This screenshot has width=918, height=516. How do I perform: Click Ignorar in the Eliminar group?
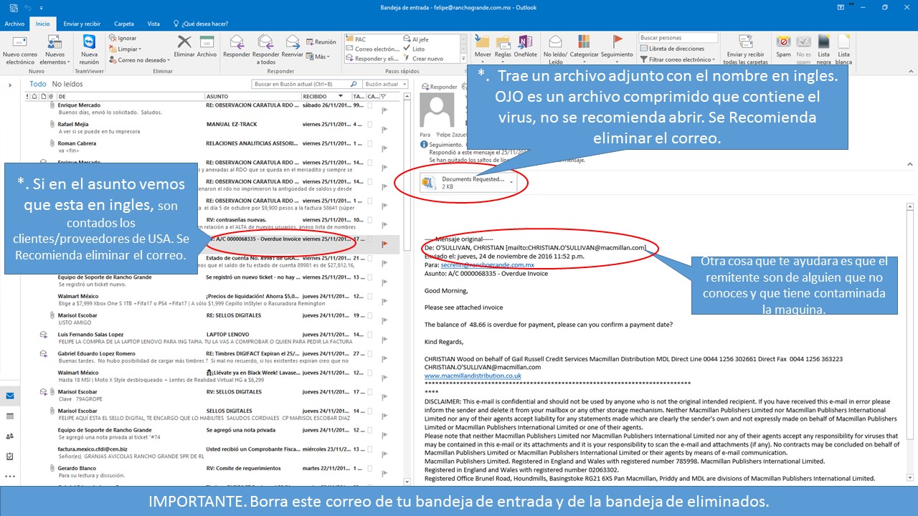(123, 38)
